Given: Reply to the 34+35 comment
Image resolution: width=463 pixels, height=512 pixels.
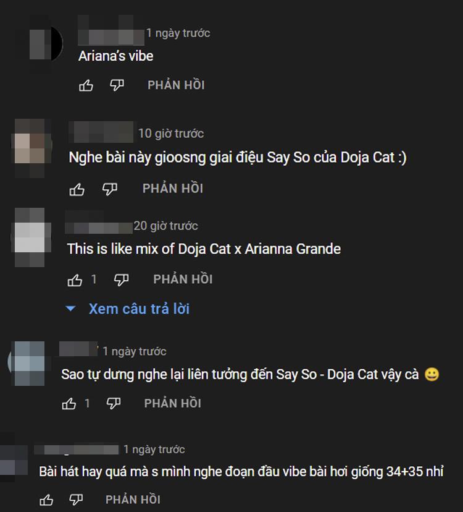Looking at the screenshot, I should click(133, 500).
